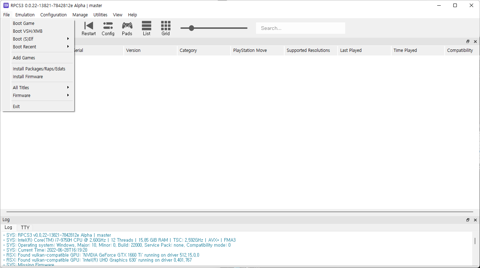Sort by Last Played column
Screen dimensions: 480x268
[x=364, y=50]
